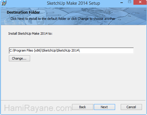Close the setup window with the X
Viewport: 147px width, 115px height.
(x=140, y=2)
